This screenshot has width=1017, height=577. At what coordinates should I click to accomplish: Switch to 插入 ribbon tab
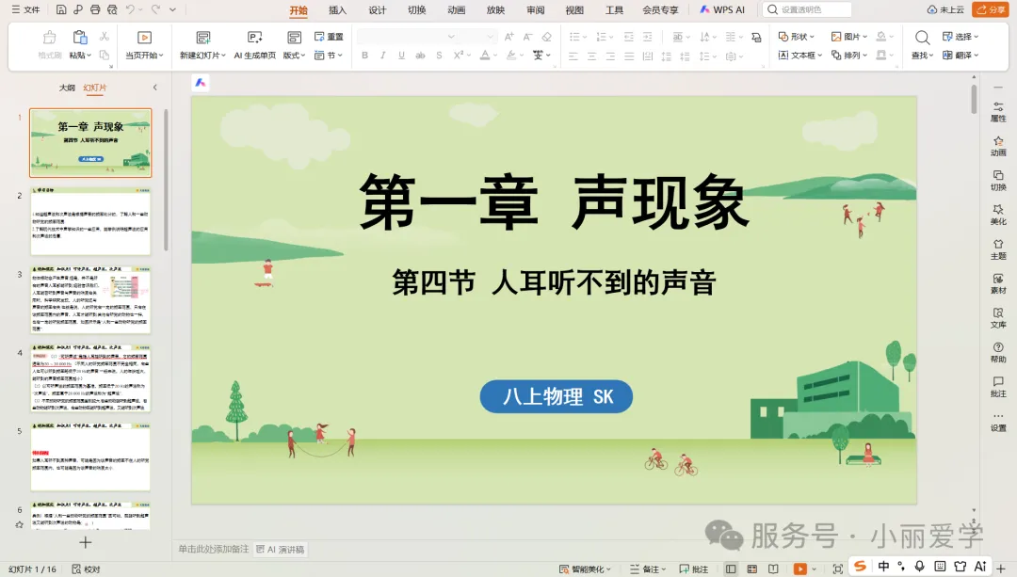point(337,9)
